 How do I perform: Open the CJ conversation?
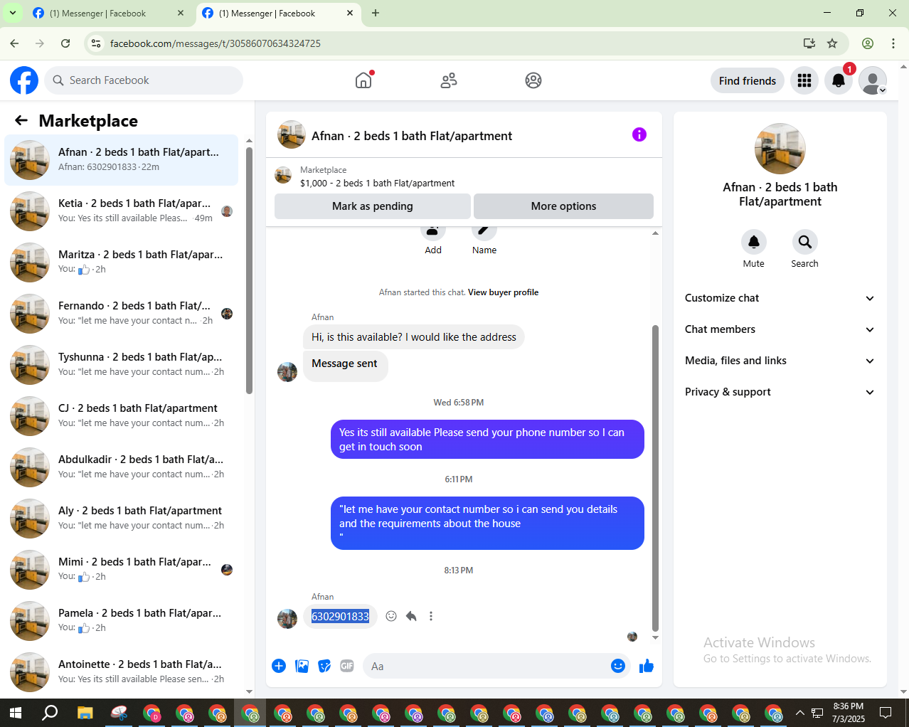pos(122,416)
